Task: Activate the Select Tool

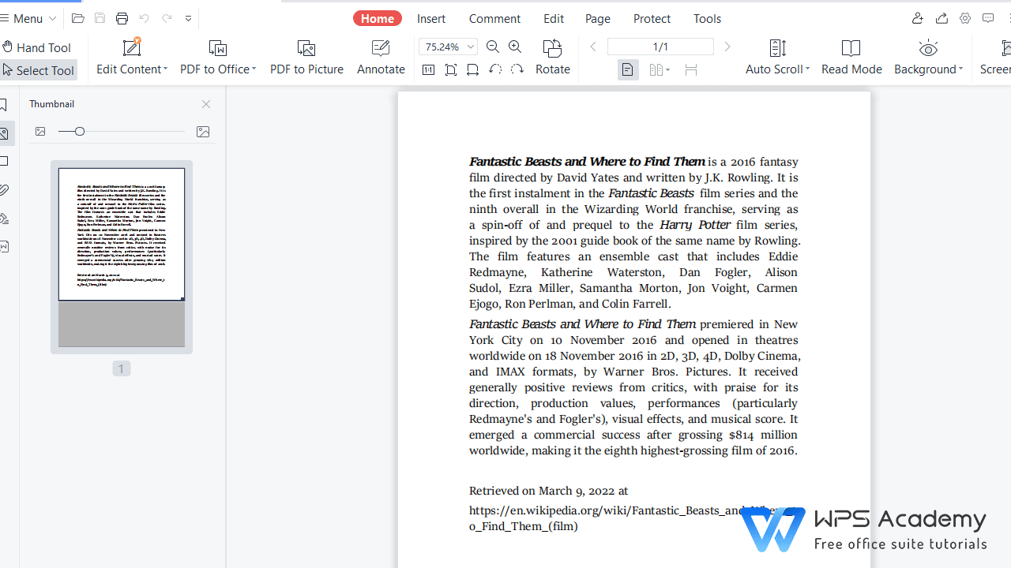Action: [x=38, y=70]
